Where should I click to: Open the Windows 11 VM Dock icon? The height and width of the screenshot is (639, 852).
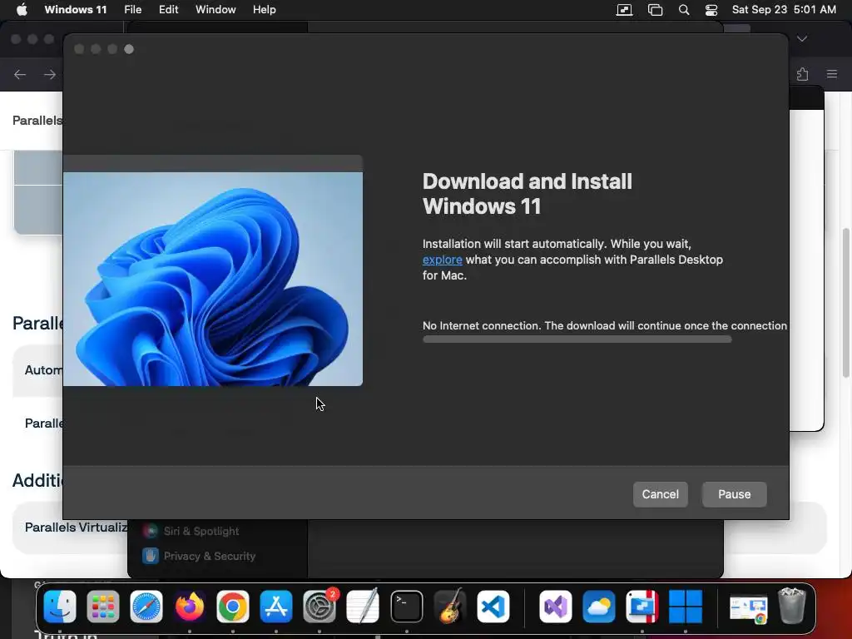686,607
